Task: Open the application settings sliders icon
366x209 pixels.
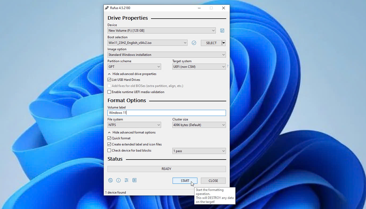Action: [x=126, y=180]
